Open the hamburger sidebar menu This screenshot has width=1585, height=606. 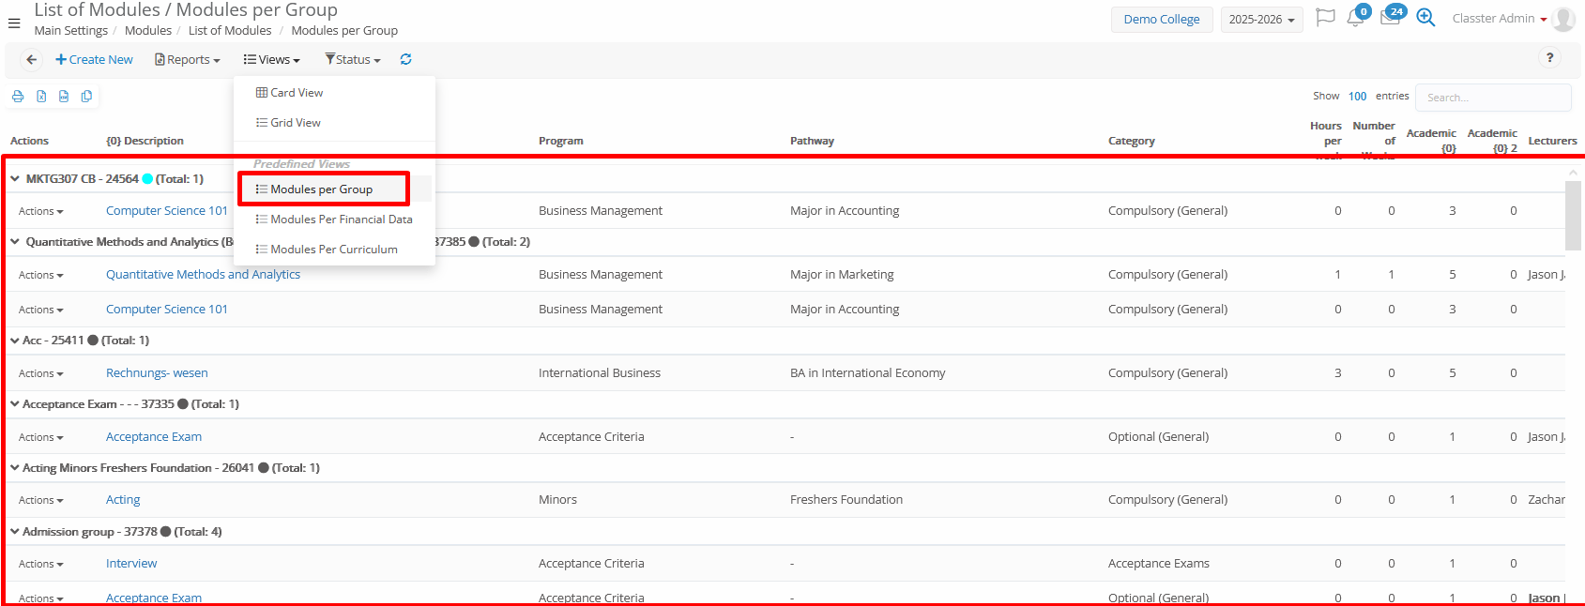(x=14, y=23)
